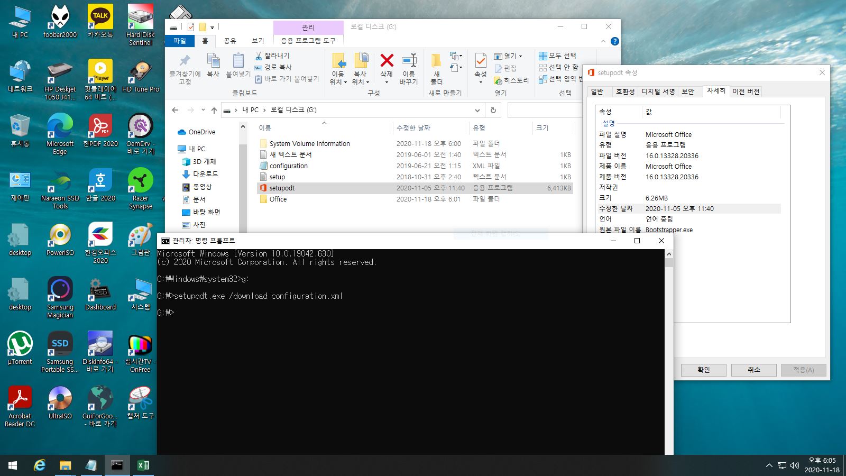Open the HD Tune Pro desktop icon
Viewport: 846px width, 476px height.
tap(140, 76)
